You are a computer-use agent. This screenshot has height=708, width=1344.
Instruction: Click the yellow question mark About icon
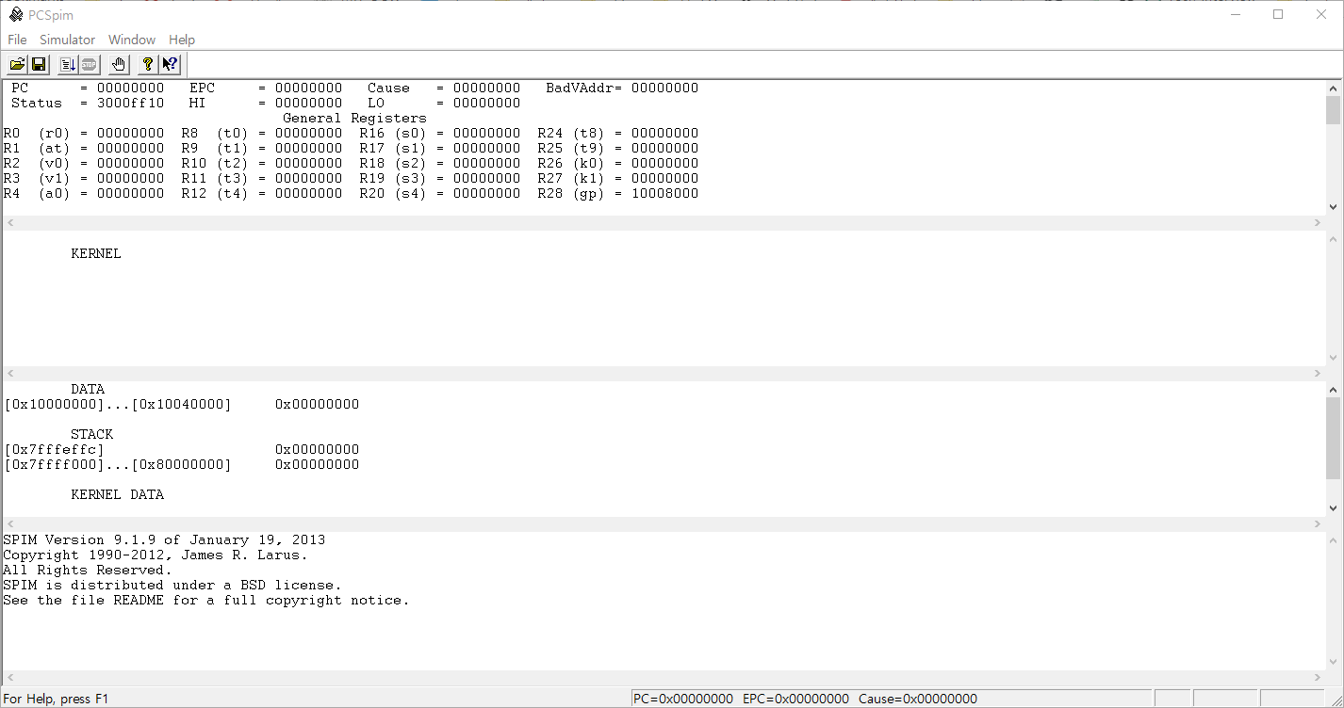147,64
